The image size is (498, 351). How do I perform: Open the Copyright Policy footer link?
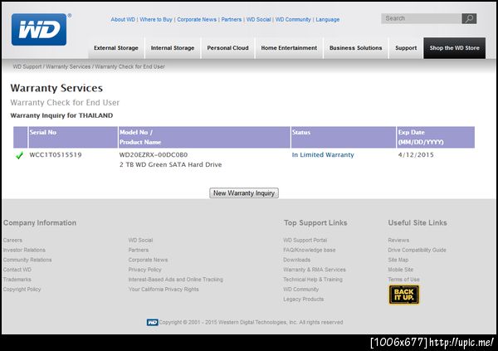click(x=22, y=290)
